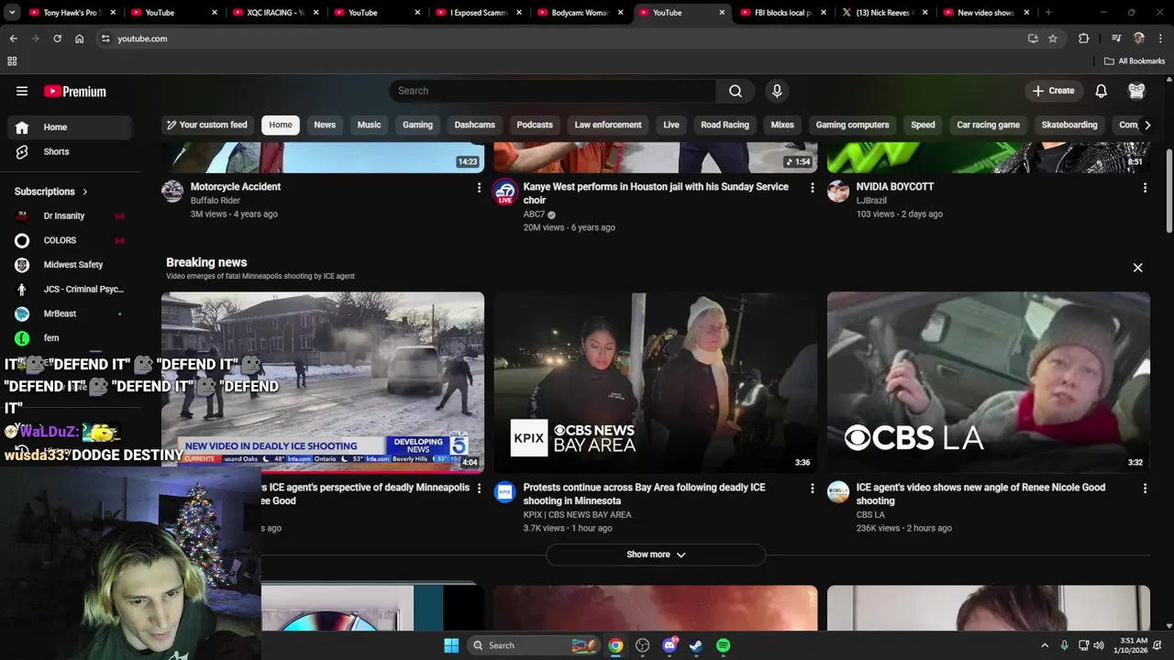Image resolution: width=1174 pixels, height=660 pixels.
Task: Open options for Protests continue video
Action: tap(812, 489)
